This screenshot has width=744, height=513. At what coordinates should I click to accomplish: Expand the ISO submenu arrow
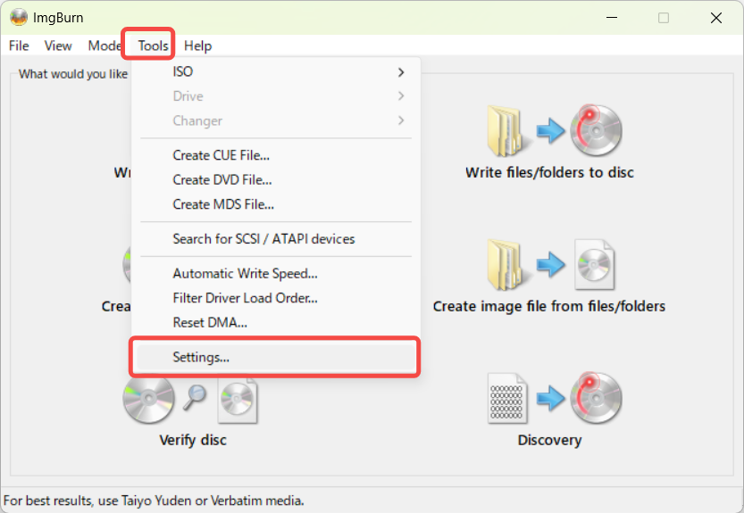401,72
